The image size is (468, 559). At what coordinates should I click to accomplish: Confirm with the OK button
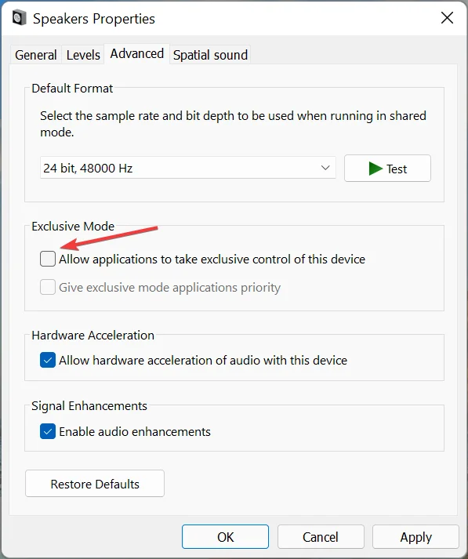coord(225,537)
